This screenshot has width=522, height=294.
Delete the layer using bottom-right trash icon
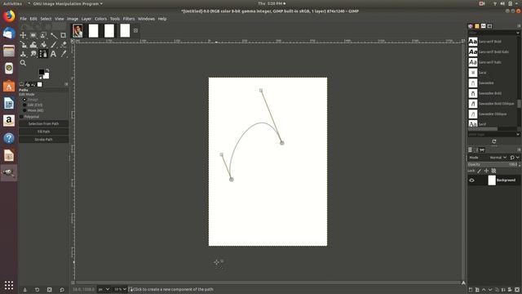point(516,290)
